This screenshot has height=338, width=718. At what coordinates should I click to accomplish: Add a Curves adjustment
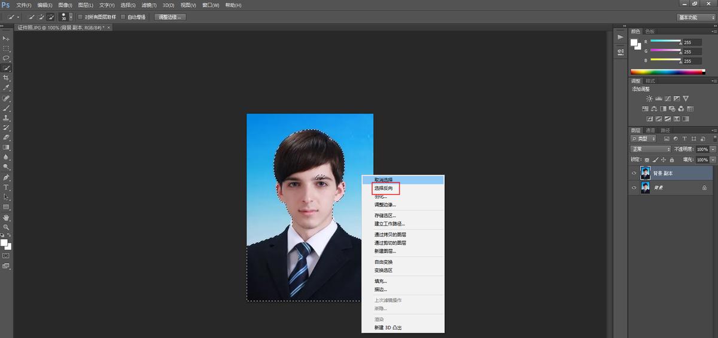(x=667, y=98)
